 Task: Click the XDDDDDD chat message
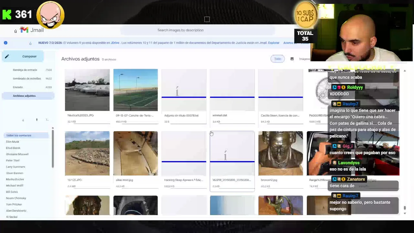(x=339, y=94)
